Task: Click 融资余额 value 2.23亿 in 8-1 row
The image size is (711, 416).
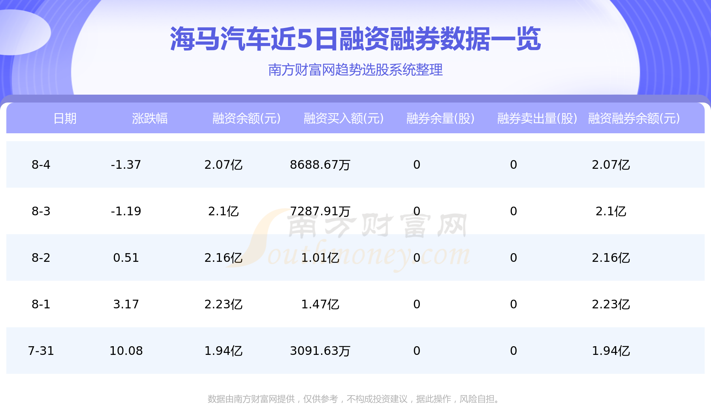Action: (x=223, y=304)
